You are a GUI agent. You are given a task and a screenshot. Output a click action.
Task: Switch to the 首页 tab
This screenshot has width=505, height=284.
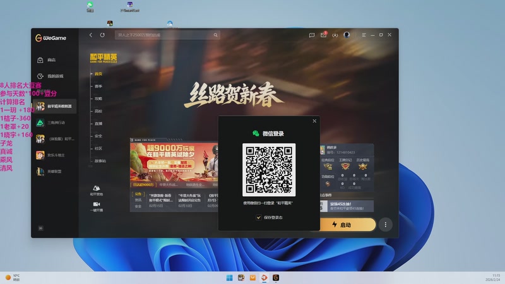(98, 74)
